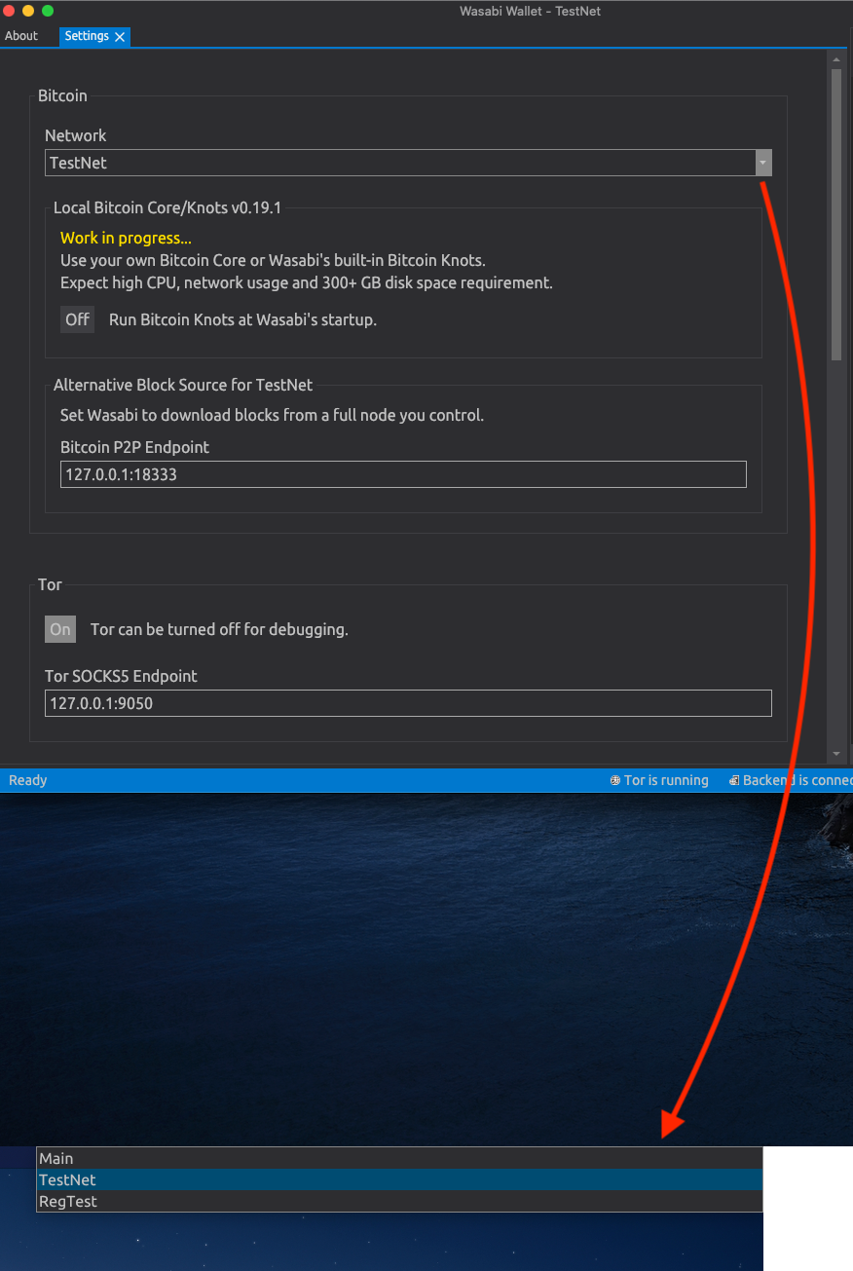Close the Settings tab with its X
The width and height of the screenshot is (853, 1271).
click(120, 37)
